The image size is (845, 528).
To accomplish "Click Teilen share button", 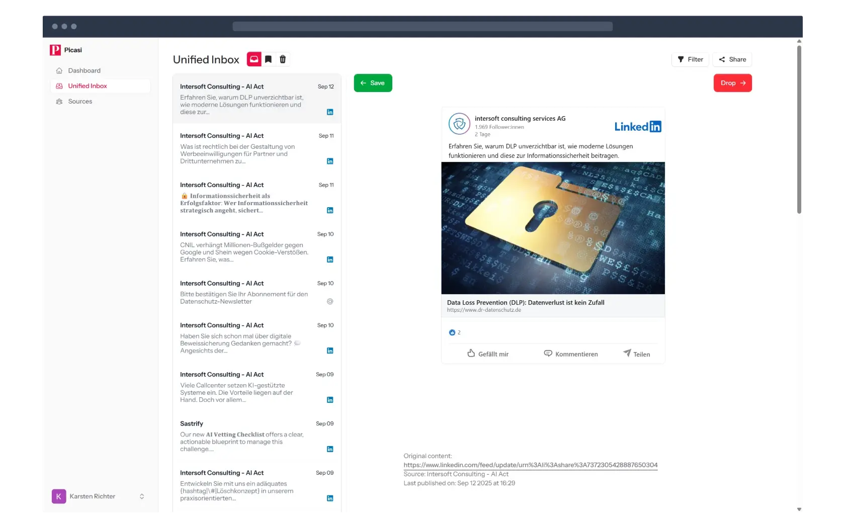I will tap(636, 354).
